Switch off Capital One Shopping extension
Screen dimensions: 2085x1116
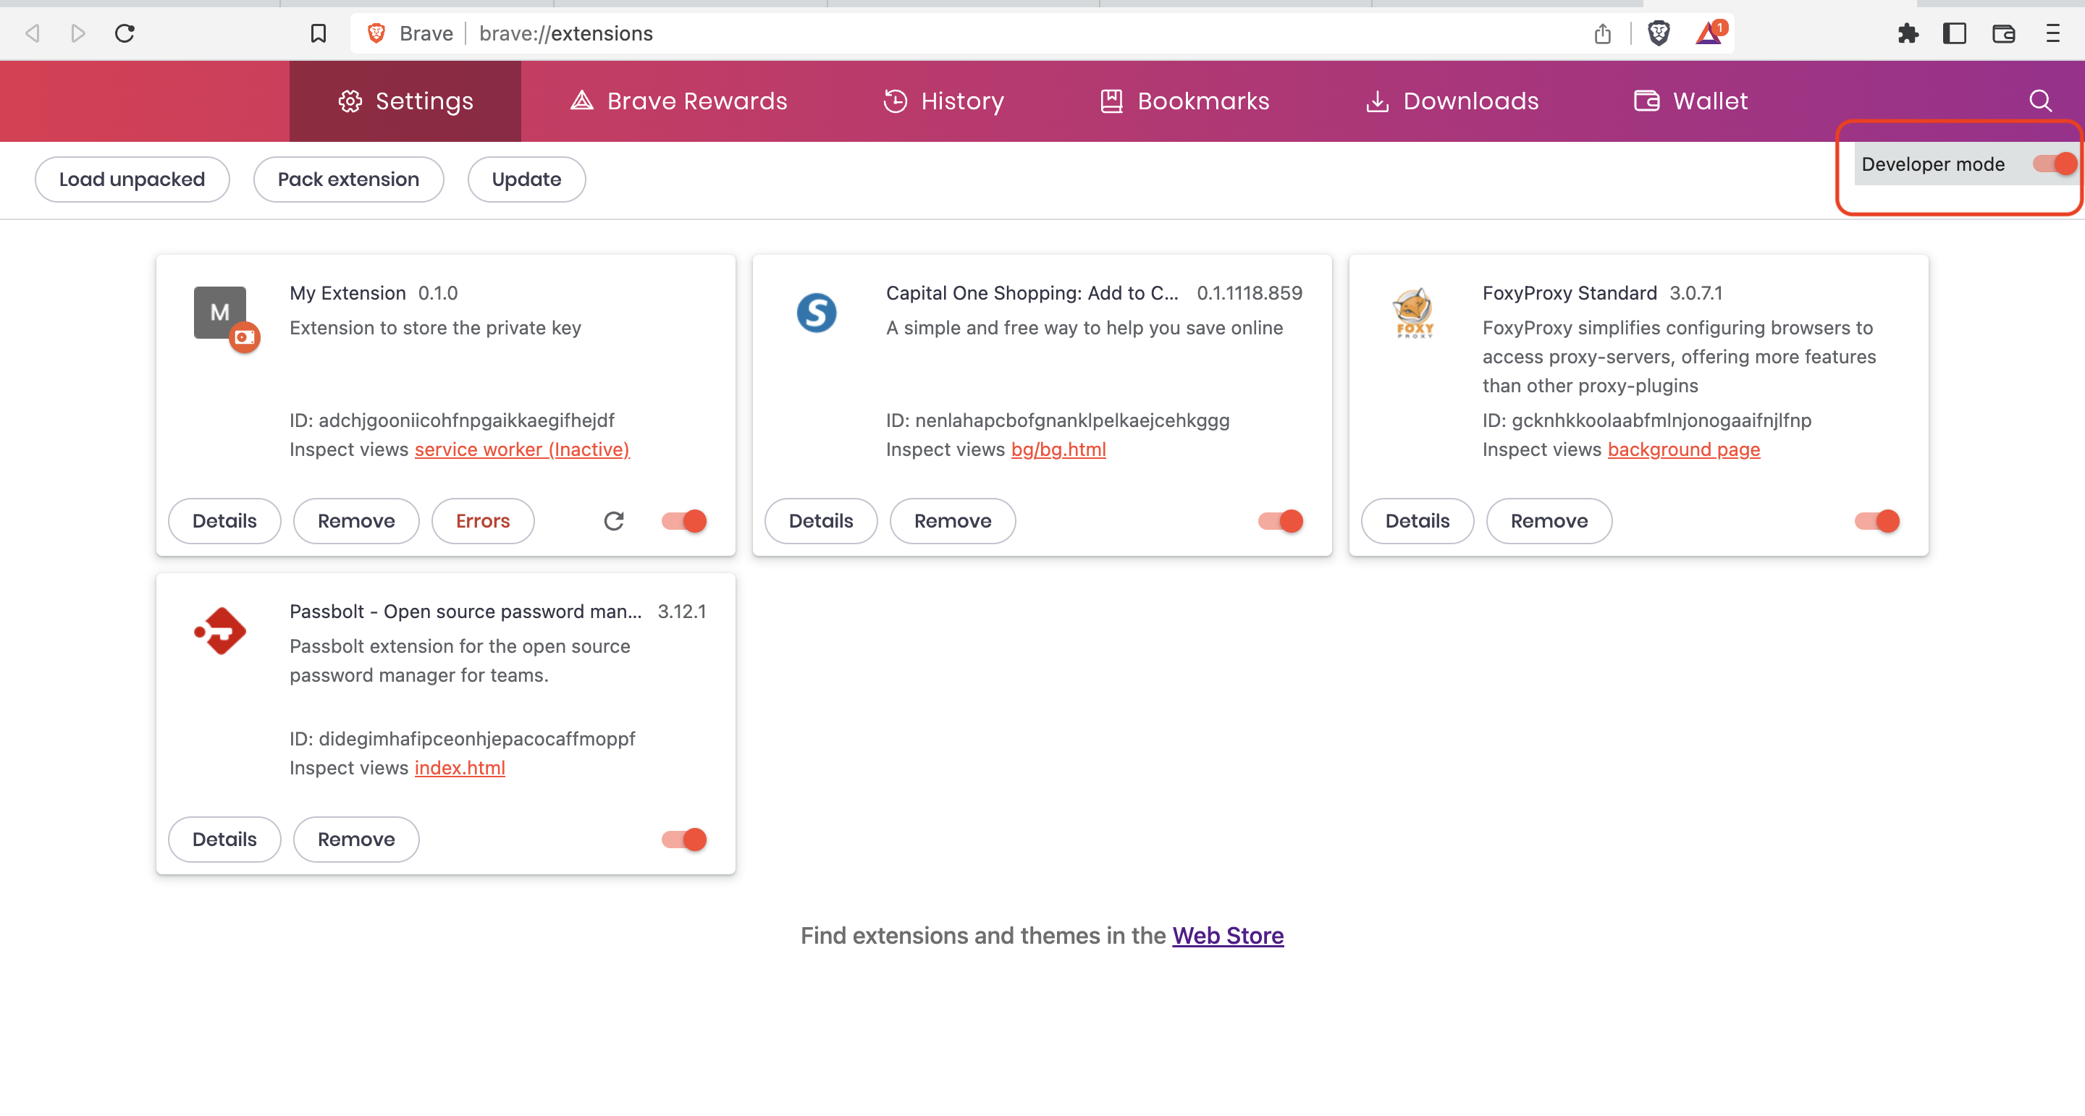pyautogui.click(x=1280, y=520)
